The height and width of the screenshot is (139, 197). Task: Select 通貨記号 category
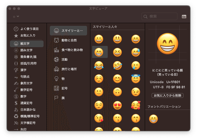pyautogui.click(x=27, y=103)
